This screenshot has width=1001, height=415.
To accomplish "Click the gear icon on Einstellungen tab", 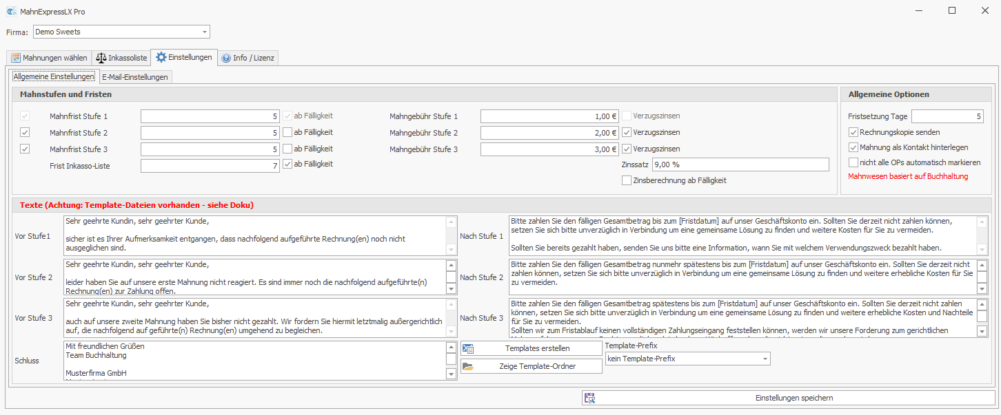I will coord(161,58).
